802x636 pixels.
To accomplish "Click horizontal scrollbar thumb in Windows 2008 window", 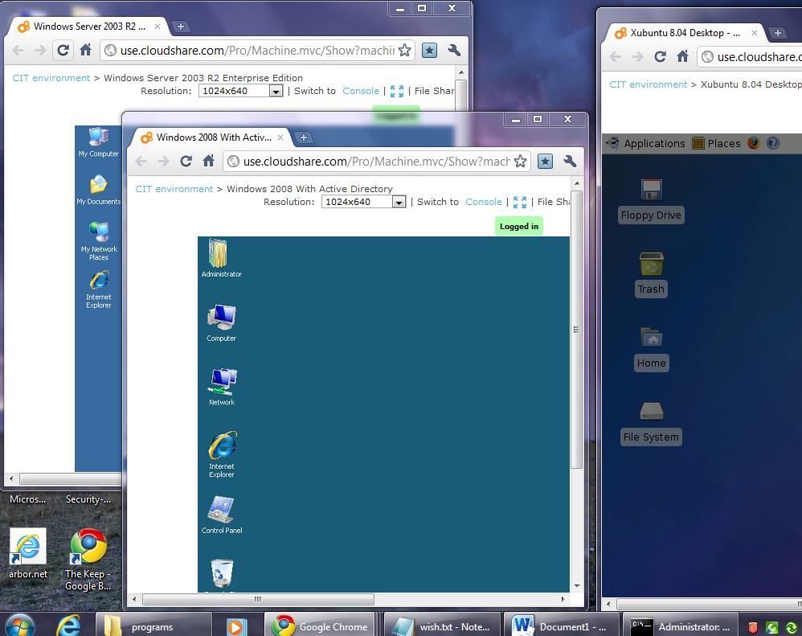I will pos(258,599).
